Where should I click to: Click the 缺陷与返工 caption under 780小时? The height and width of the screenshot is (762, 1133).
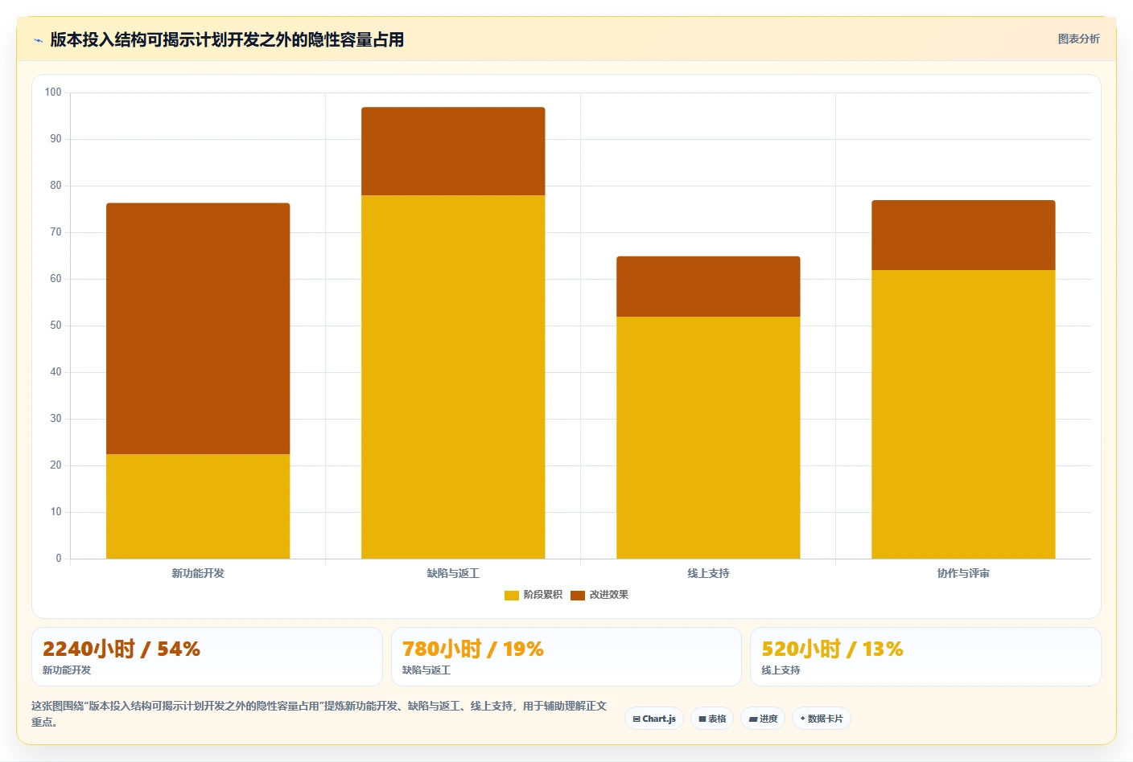click(426, 670)
